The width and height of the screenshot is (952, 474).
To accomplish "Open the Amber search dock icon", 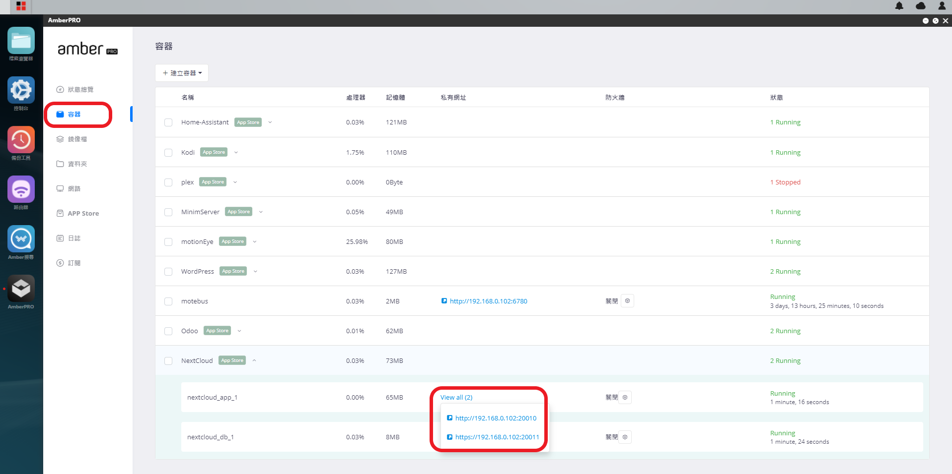I will click(x=21, y=239).
